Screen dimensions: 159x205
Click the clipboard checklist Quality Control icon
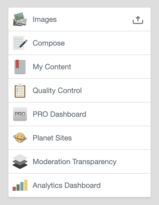coord(20,90)
